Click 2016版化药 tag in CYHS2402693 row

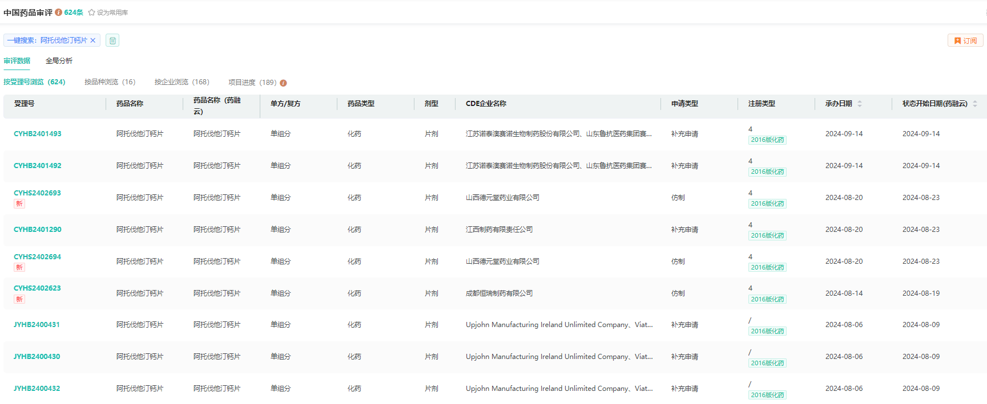coord(767,203)
